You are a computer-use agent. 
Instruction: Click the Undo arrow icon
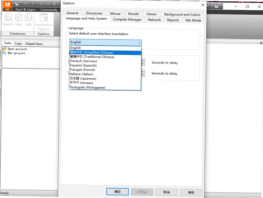point(42,4)
